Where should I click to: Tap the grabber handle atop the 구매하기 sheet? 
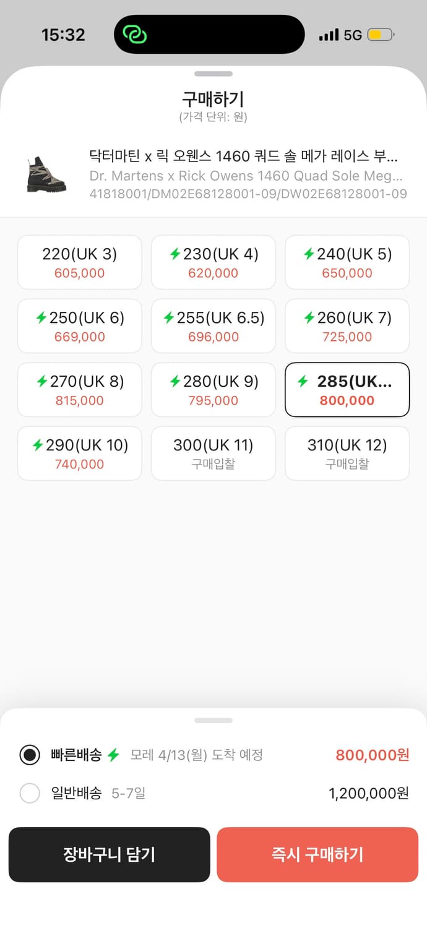[x=213, y=73]
